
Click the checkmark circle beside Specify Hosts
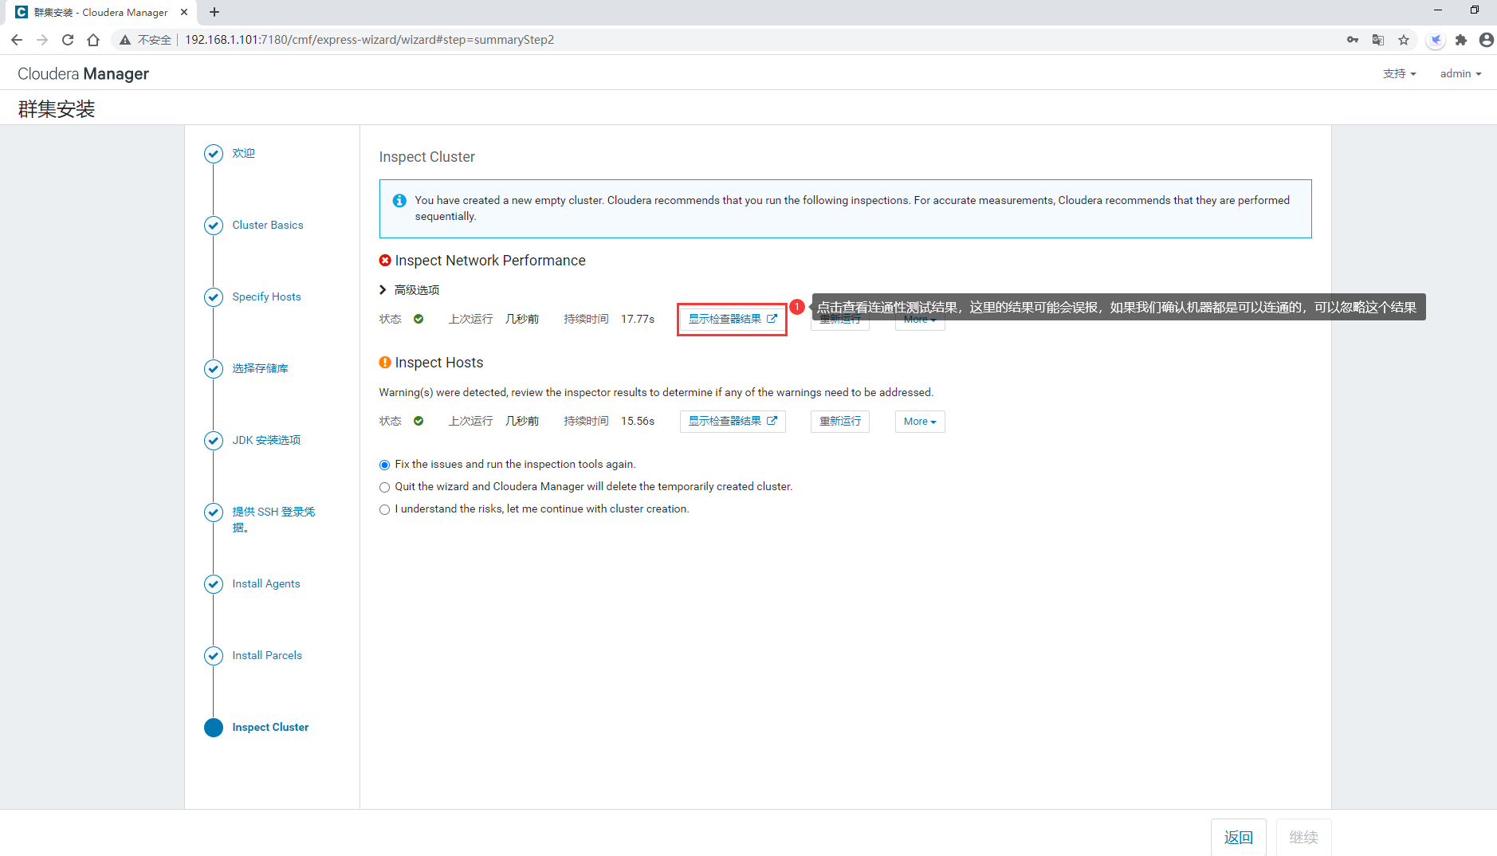coord(214,296)
